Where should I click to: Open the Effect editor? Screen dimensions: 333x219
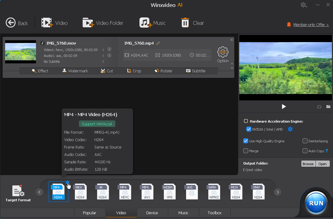[40, 71]
